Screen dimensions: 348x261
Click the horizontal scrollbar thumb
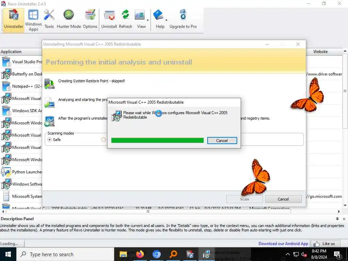[148, 211]
